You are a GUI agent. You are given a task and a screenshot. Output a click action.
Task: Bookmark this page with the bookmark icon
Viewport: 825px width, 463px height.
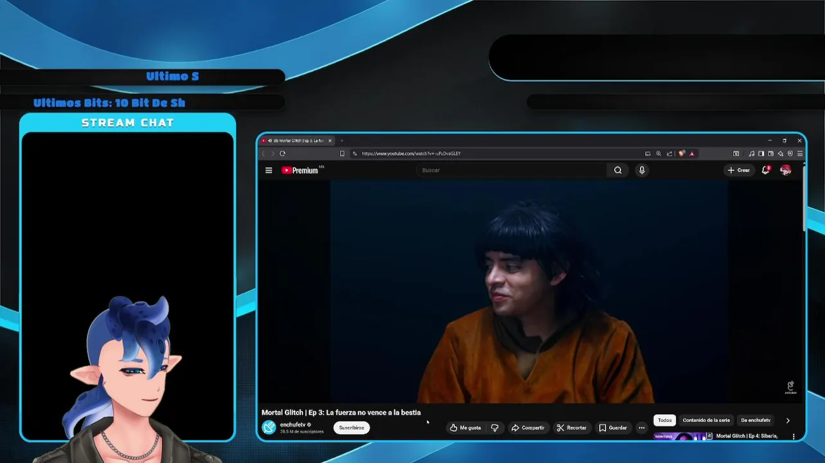coord(342,154)
